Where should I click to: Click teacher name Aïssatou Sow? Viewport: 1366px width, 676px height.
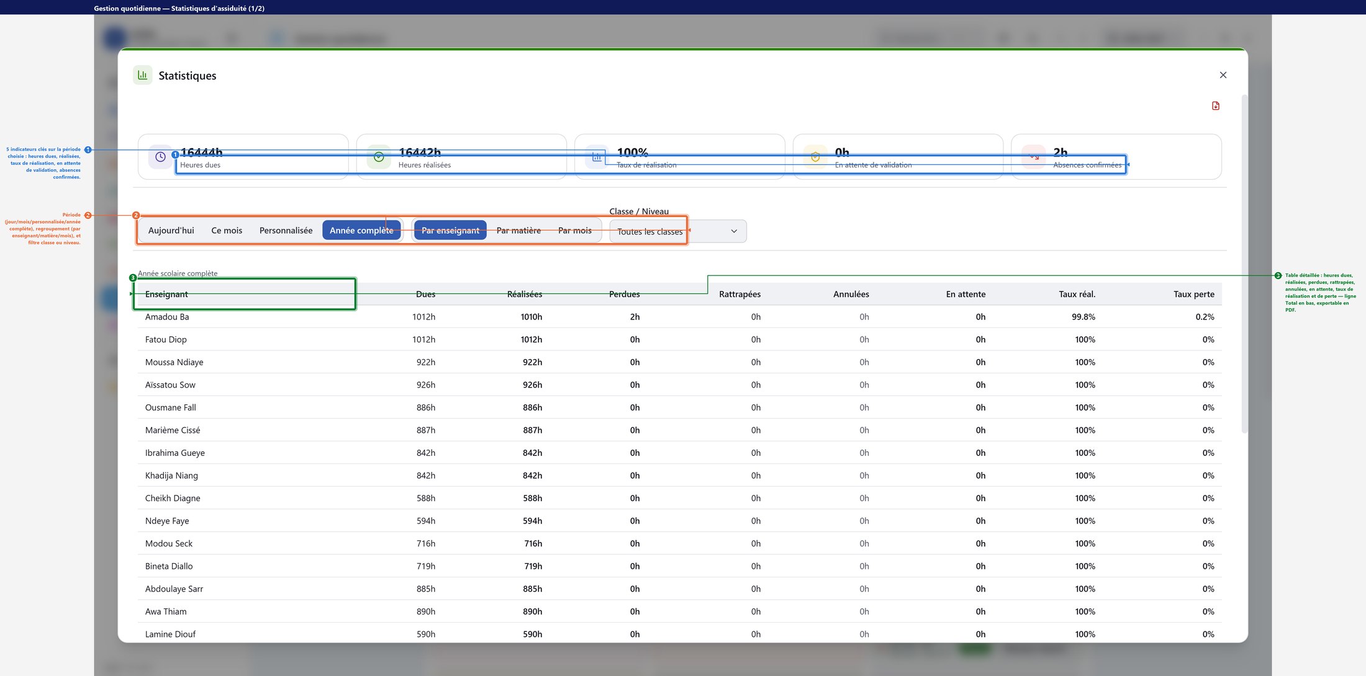coord(170,385)
